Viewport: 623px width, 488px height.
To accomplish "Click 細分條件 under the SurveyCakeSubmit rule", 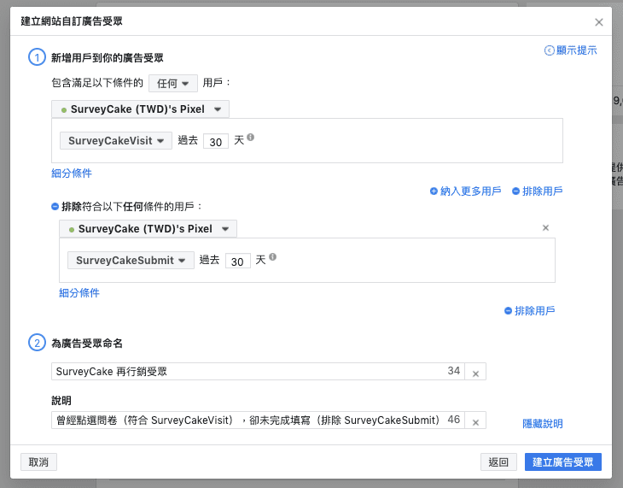I will tap(79, 293).
